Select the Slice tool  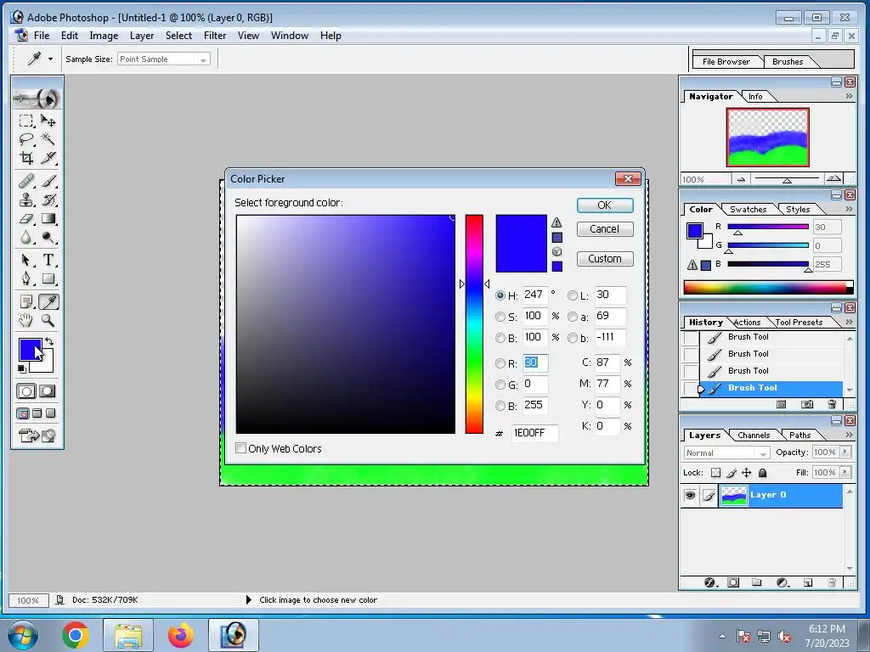48,157
